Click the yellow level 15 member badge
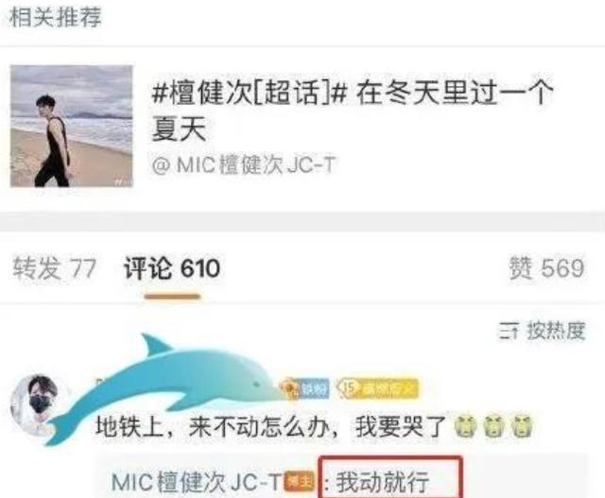 click(x=377, y=388)
